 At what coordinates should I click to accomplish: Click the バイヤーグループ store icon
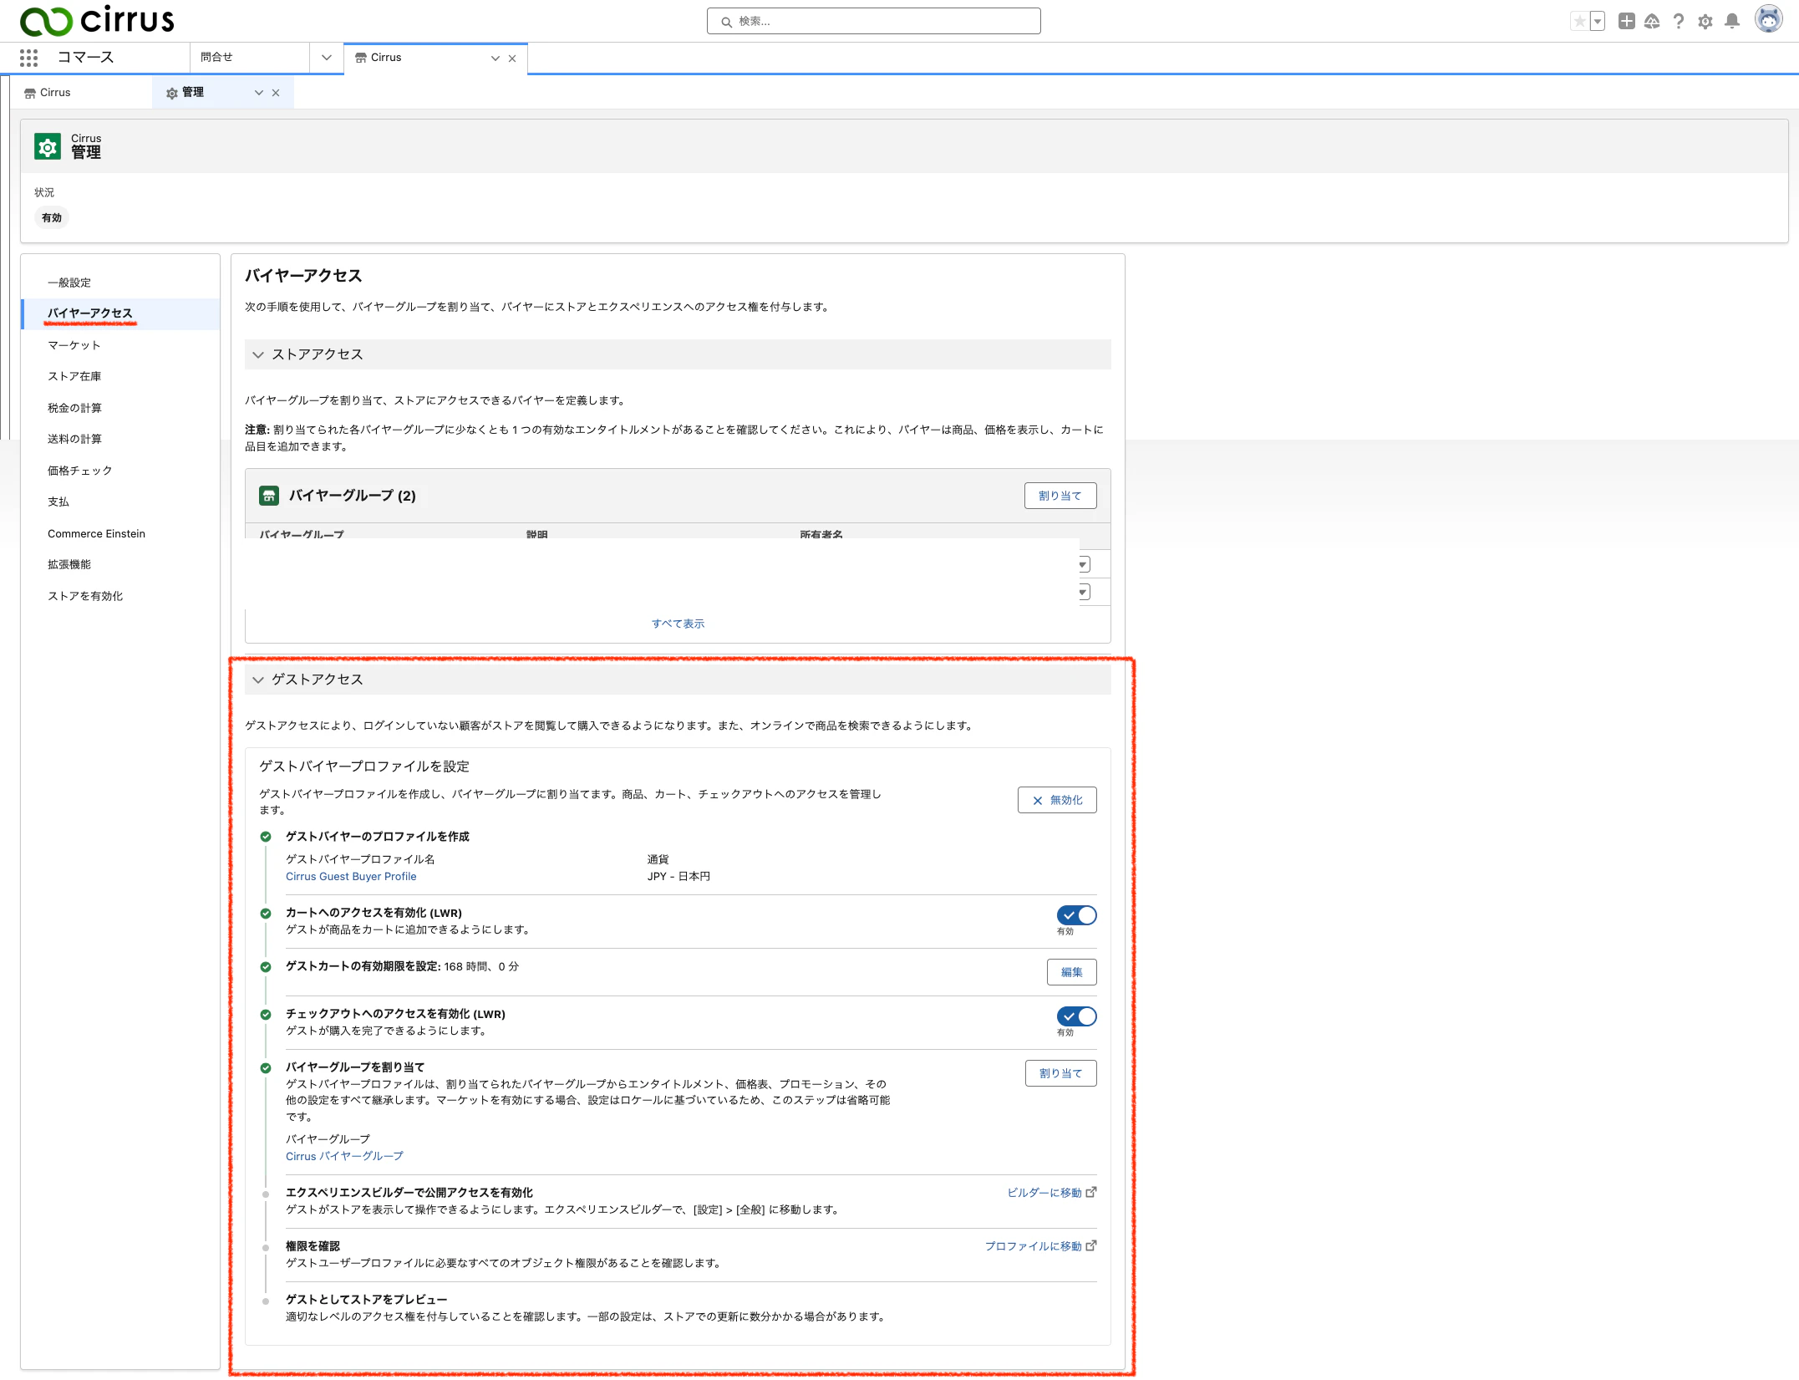[x=269, y=496]
